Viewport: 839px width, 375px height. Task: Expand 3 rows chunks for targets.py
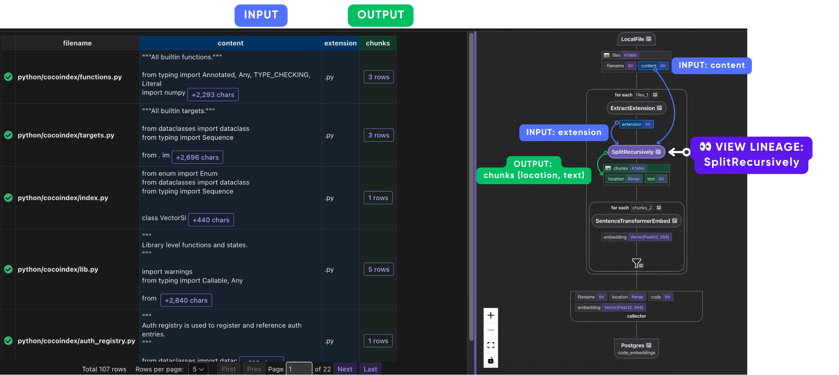click(379, 135)
